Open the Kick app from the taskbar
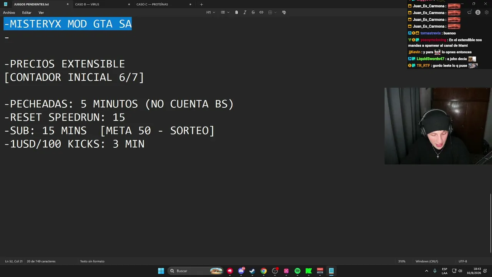 pos(309,271)
